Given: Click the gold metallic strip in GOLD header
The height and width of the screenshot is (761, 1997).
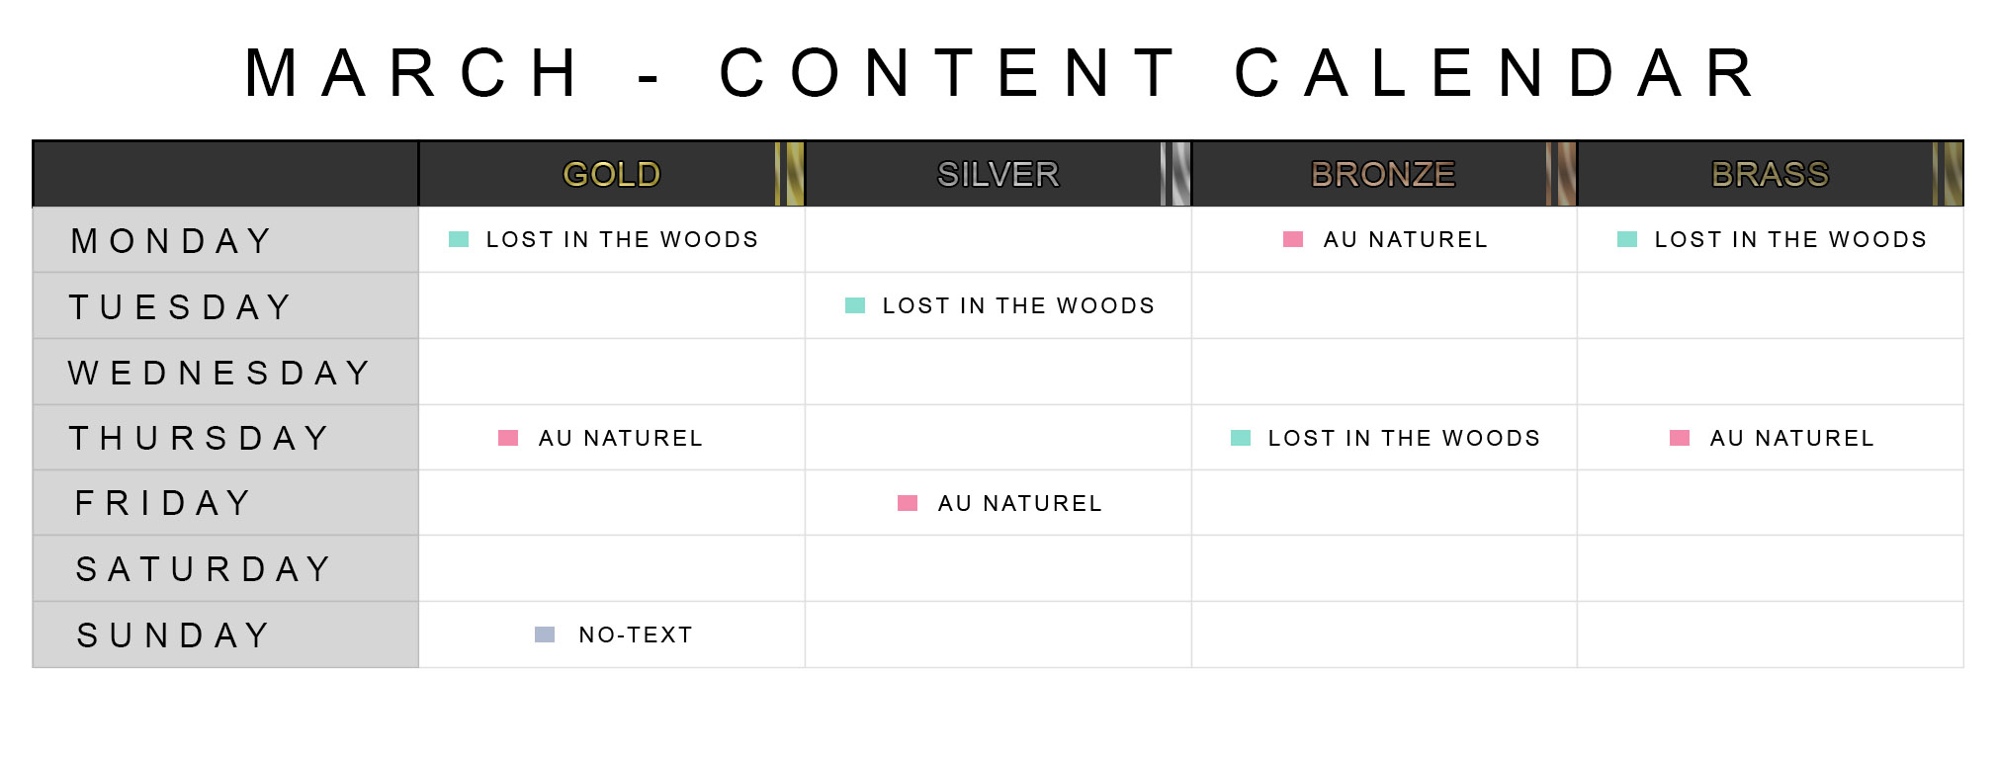Looking at the screenshot, I should point(790,174).
